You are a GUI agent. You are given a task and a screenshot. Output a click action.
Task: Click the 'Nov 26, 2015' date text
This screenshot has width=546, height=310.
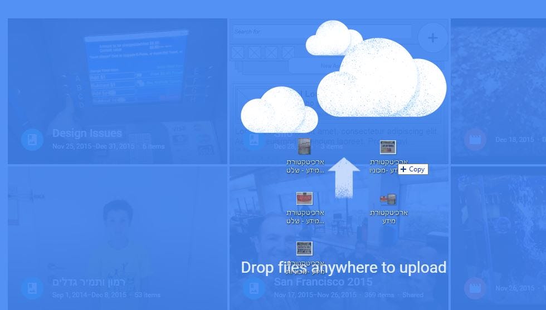click(515, 288)
